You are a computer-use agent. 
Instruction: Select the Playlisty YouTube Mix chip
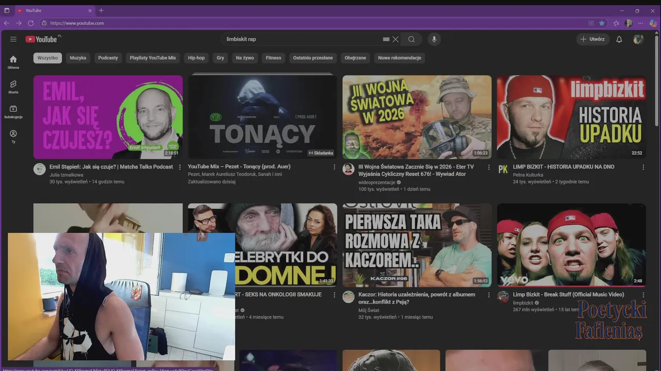[x=153, y=58]
